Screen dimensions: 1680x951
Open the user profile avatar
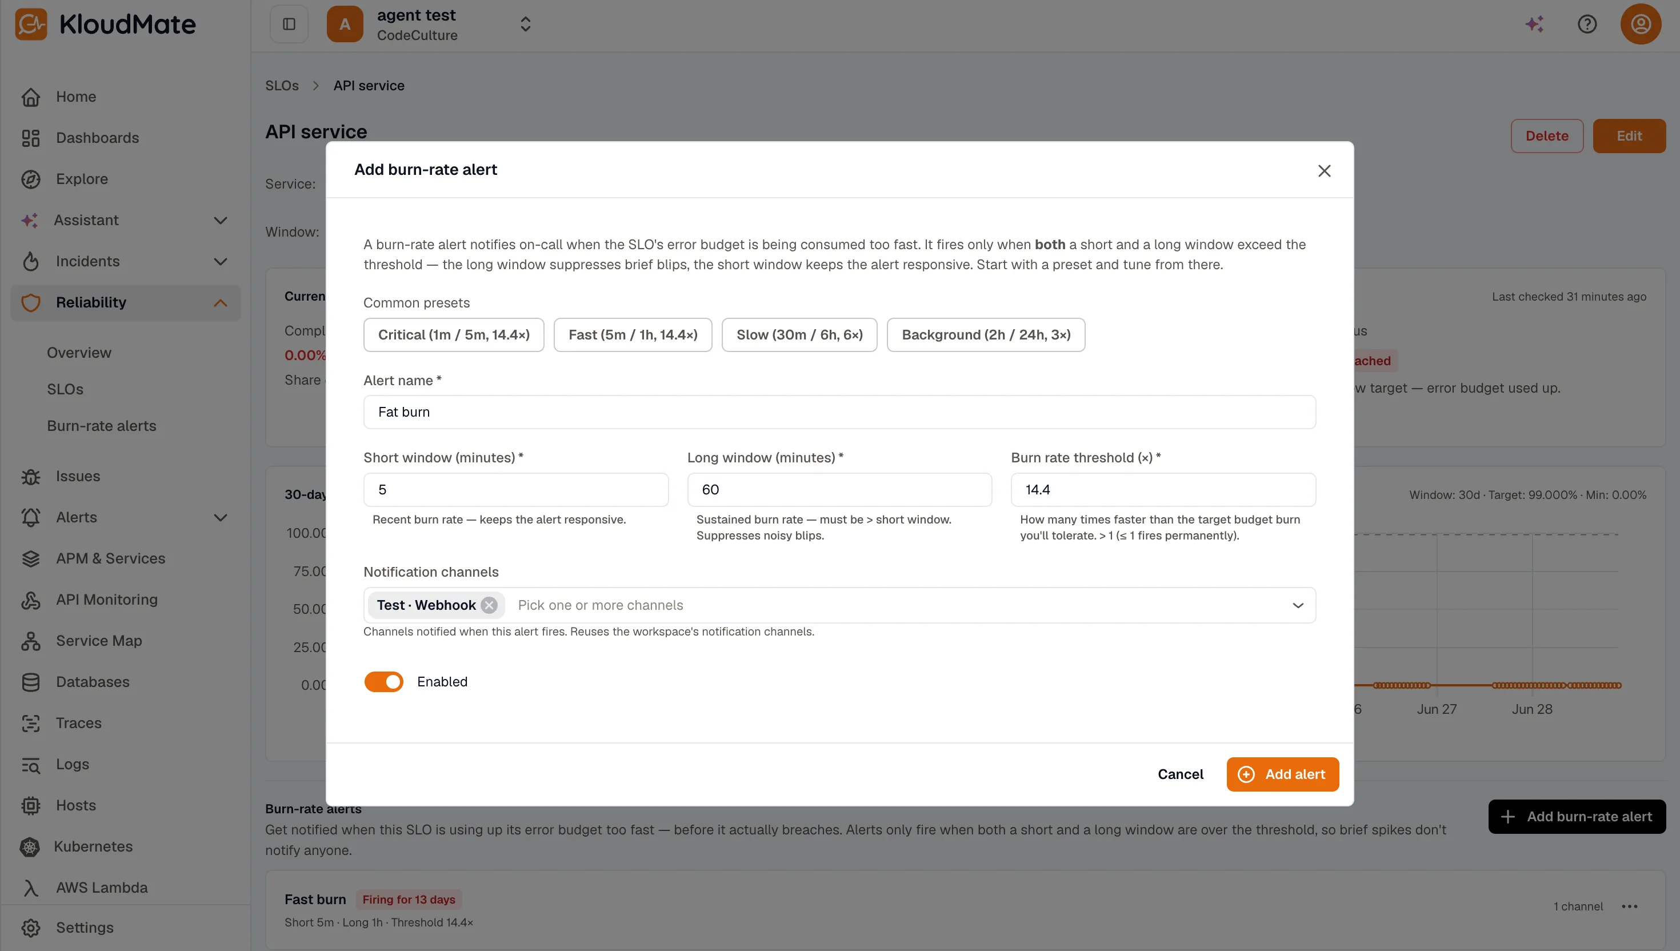pos(1641,24)
